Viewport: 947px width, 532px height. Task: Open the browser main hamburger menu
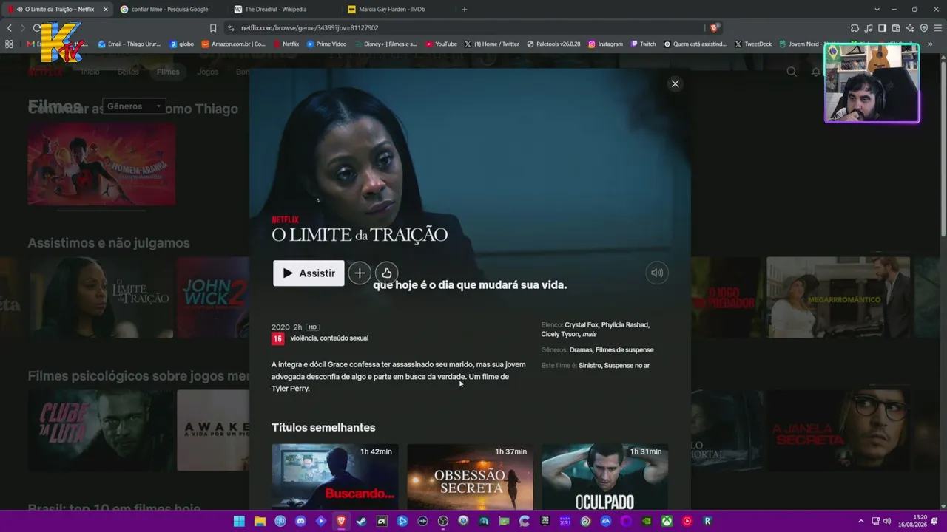click(x=937, y=28)
